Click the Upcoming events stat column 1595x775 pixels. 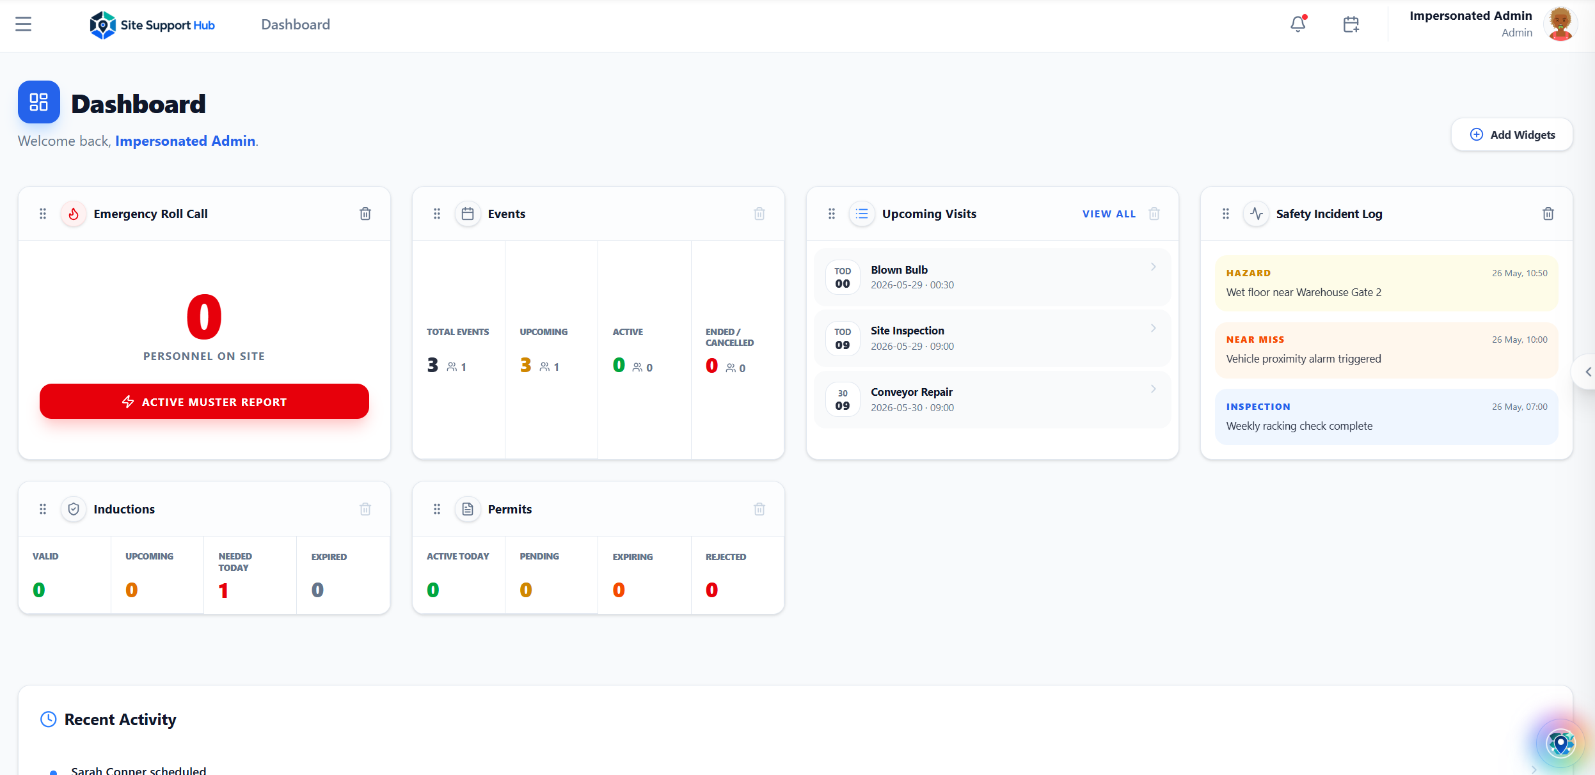pos(552,350)
